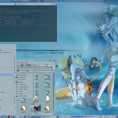Click the wrench configure icon at toolbar end
118x118 pixels.
pos(47,65)
